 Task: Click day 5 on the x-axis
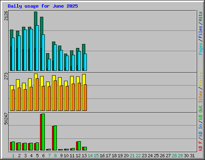pos(37,156)
